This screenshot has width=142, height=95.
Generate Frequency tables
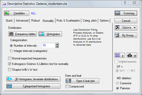click(x=22, y=34)
